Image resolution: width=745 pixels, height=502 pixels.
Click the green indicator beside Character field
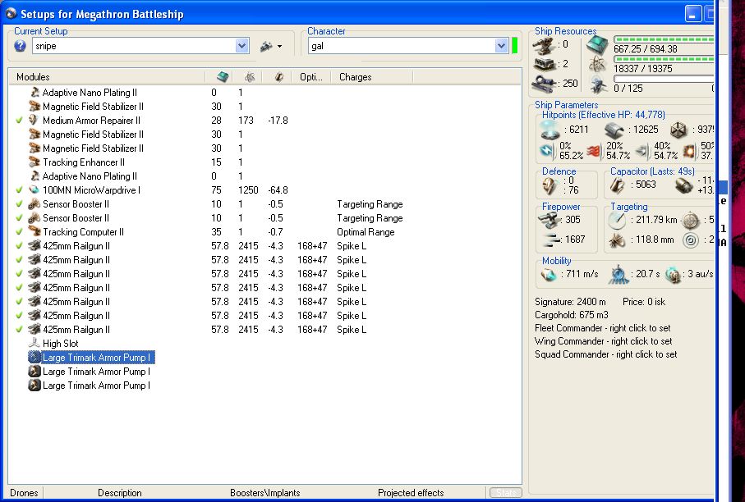pos(515,46)
